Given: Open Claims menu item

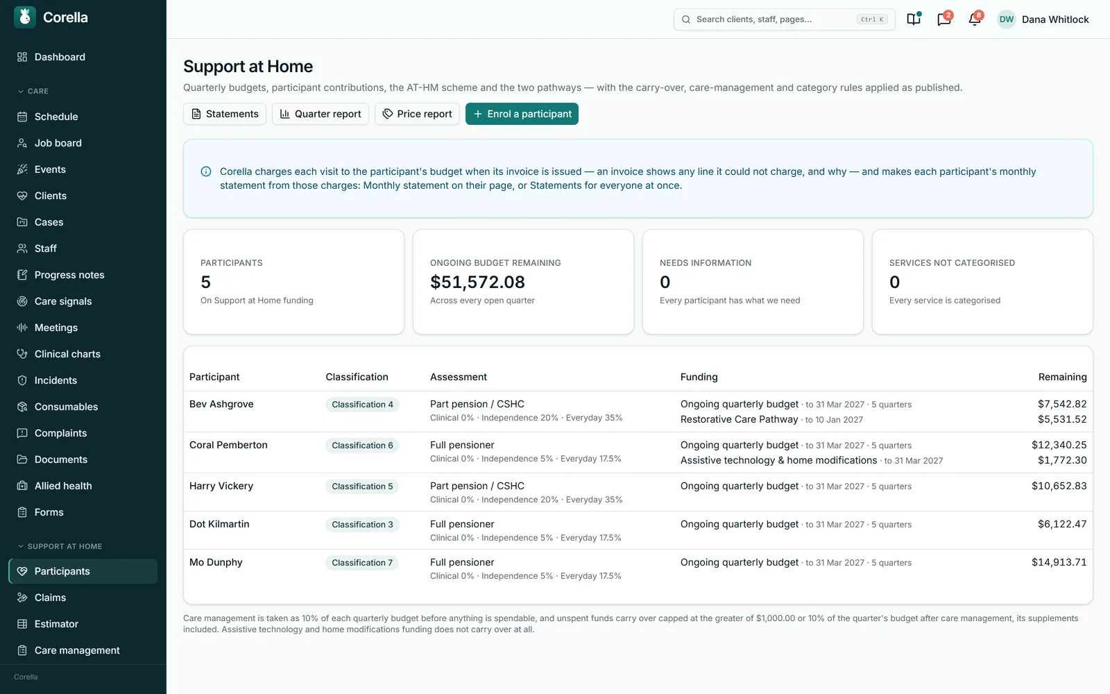Looking at the screenshot, I should (83, 598).
